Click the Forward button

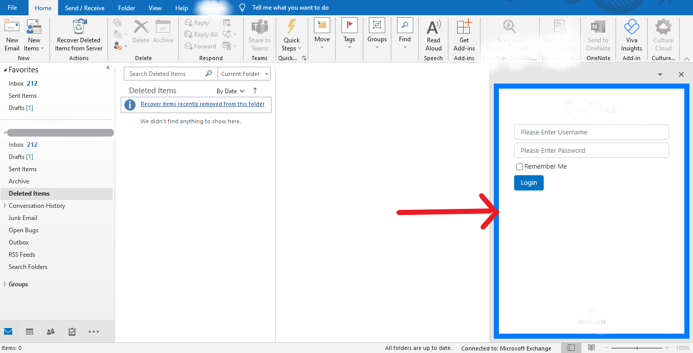(201, 46)
